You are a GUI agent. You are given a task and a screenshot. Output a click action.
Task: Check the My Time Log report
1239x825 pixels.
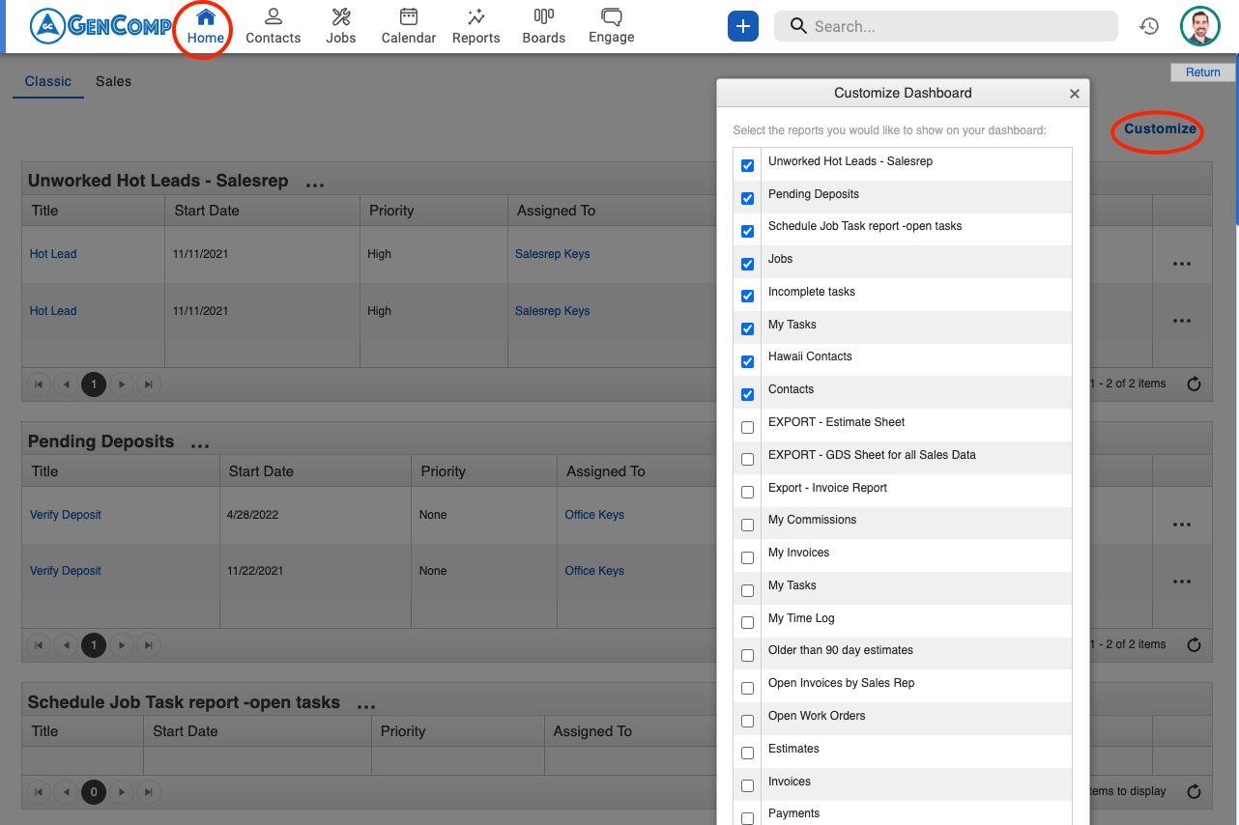[x=747, y=622]
